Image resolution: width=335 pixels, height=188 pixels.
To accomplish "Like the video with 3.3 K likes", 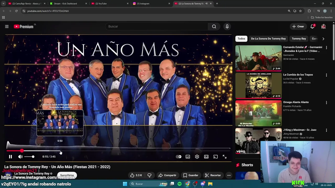I will (136, 175).
